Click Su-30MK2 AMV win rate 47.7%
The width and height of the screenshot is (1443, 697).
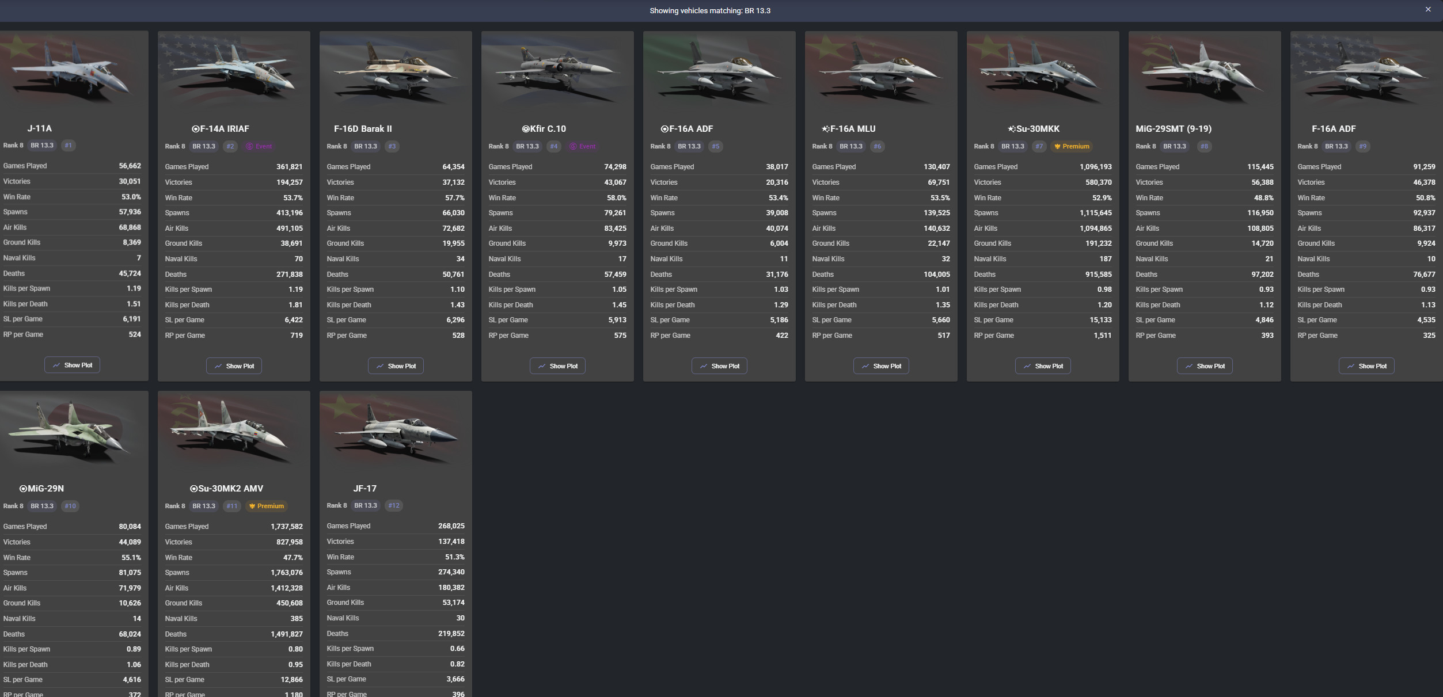[x=293, y=558]
